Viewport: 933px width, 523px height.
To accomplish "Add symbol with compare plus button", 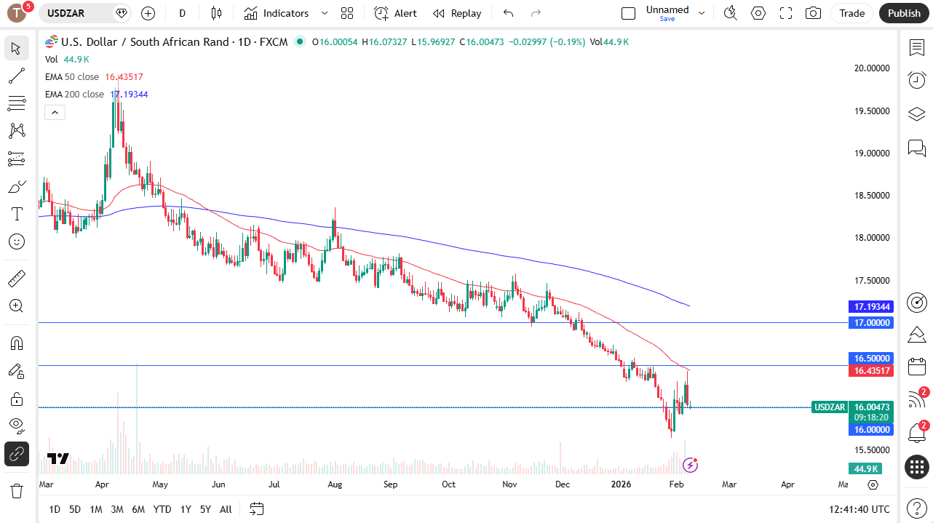I will click(x=148, y=13).
